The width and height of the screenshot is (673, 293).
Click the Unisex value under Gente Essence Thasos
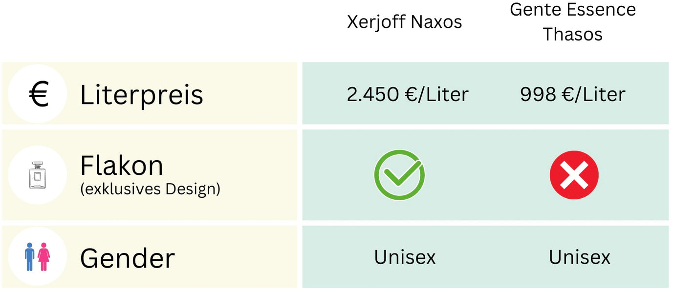point(580,257)
